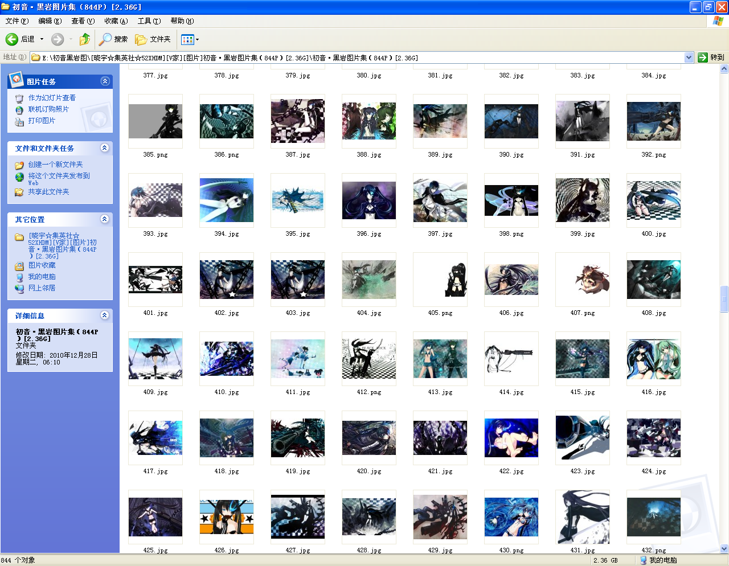
Task: Click the My Computer (我的电脑) sidebar icon
Action: point(19,277)
